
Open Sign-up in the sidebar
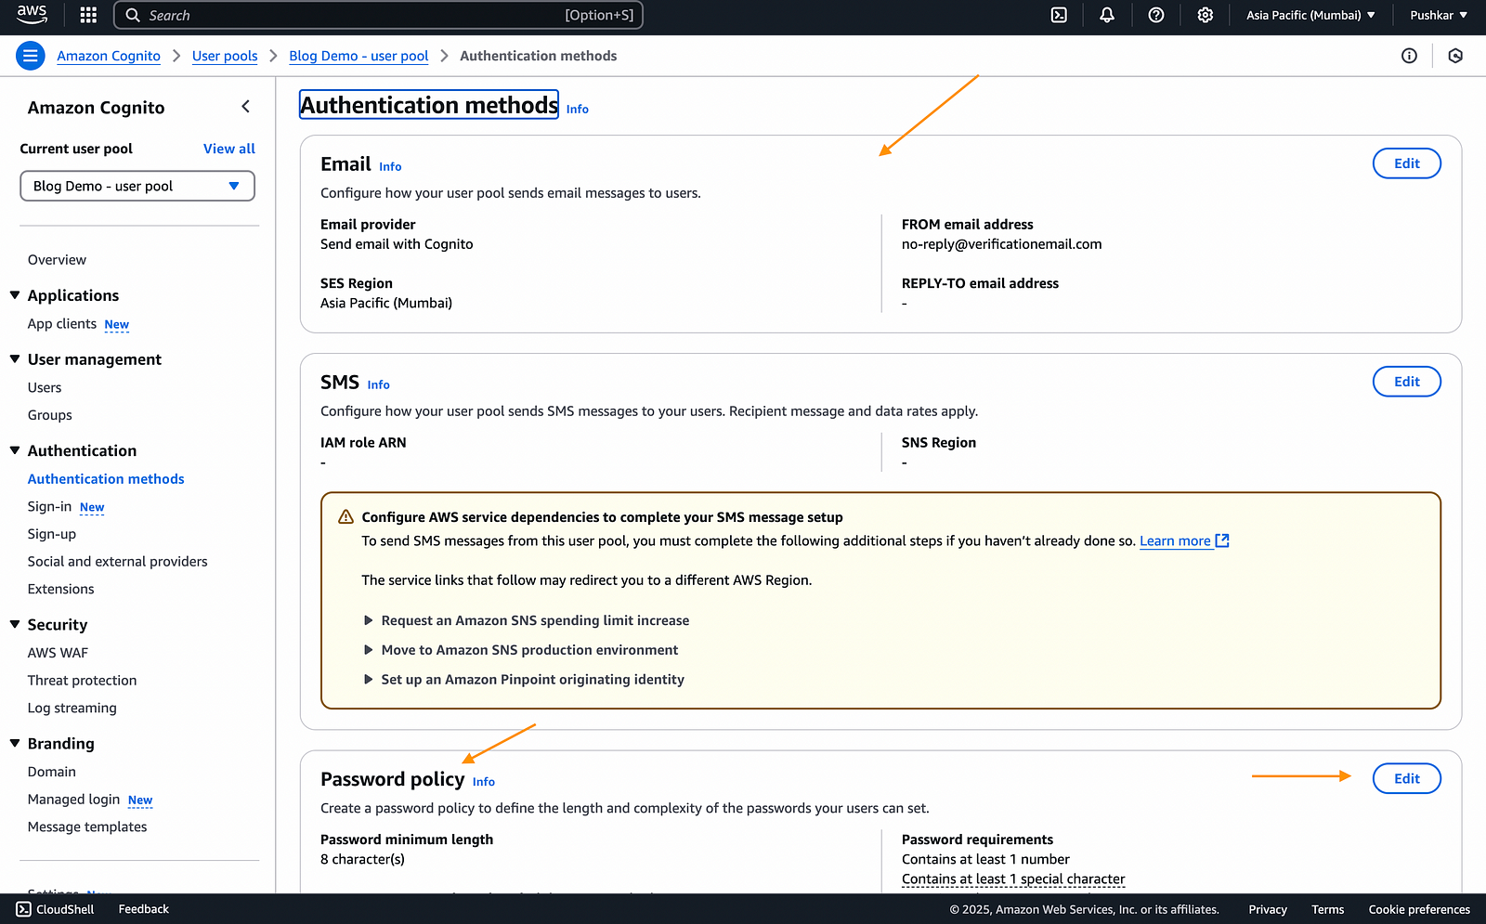(52, 534)
